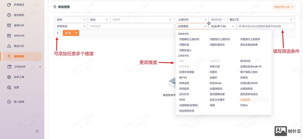Select 应用位数(32/64) option
This screenshot has height=139, width=303.
(249, 83)
